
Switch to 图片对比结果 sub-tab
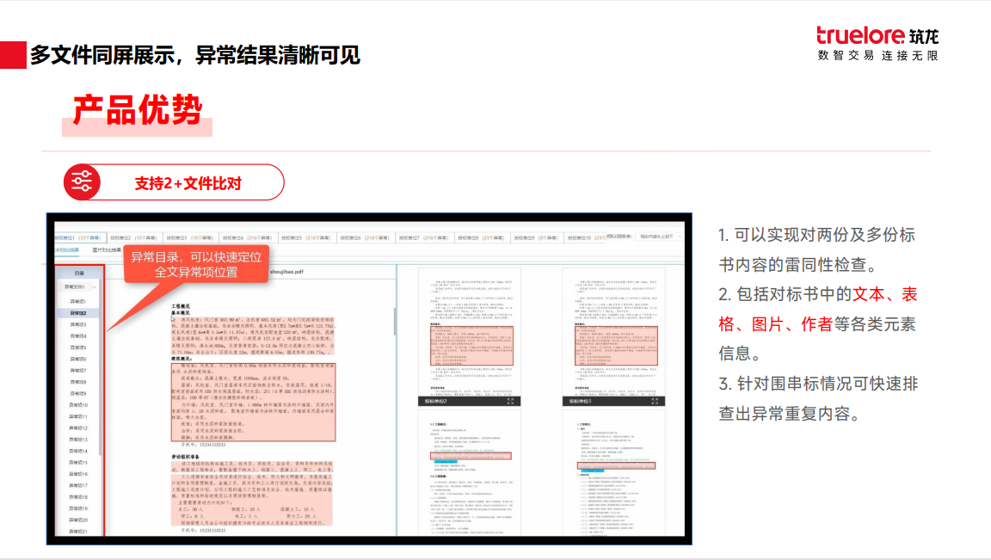tap(107, 250)
